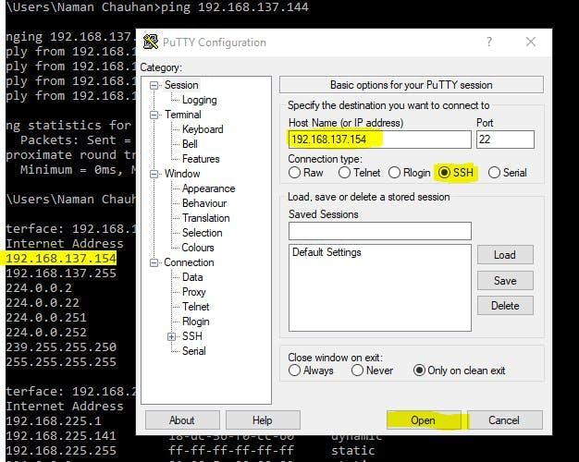Viewport: 579px width, 462px height.
Task: Click 239.255.255.250 in the command prompt
Action: (61, 346)
